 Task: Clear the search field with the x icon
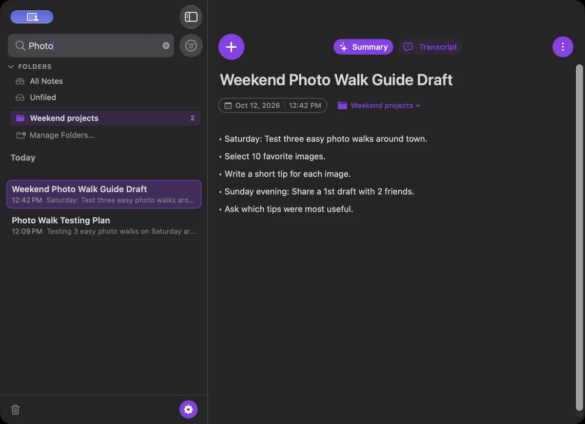(166, 45)
